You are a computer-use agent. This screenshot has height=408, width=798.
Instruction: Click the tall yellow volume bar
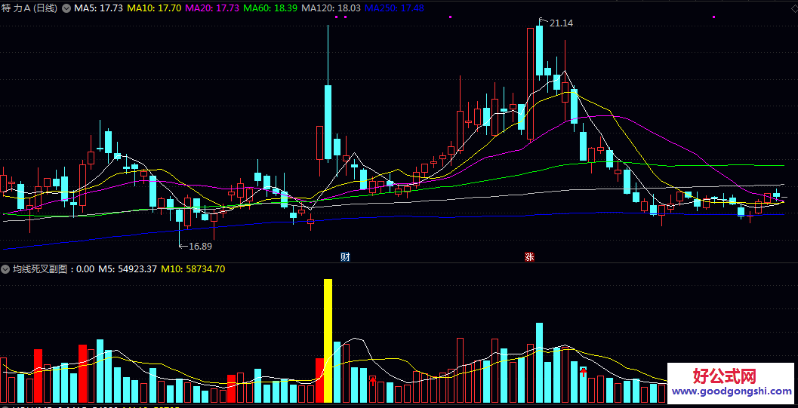328,340
